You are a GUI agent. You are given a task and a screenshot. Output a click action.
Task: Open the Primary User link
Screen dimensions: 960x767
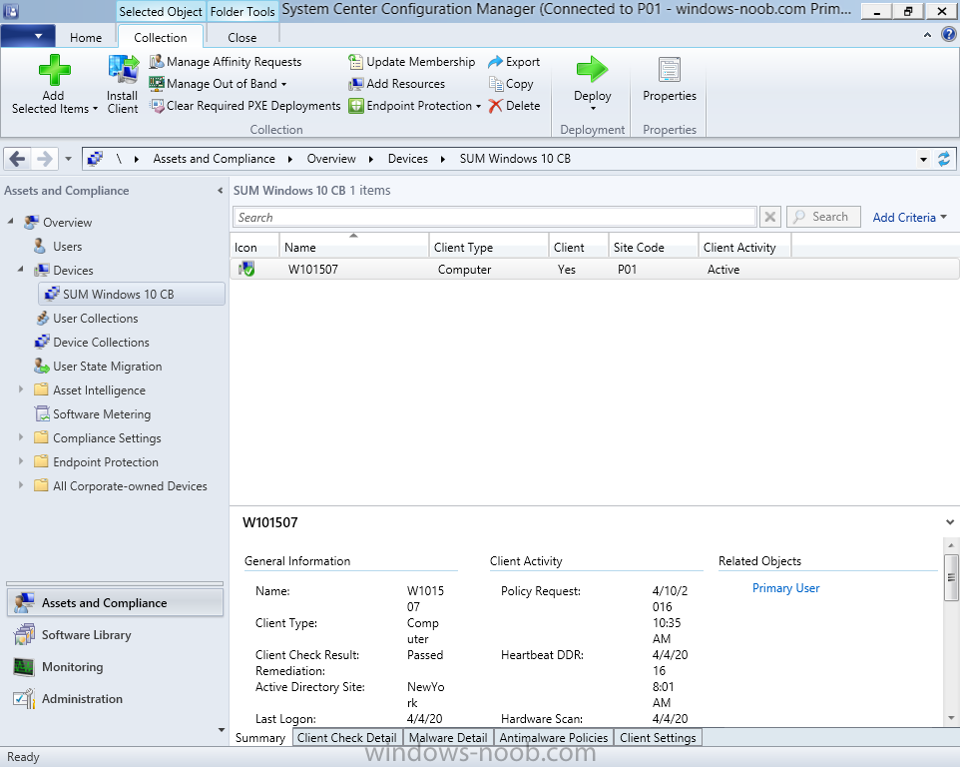point(785,588)
